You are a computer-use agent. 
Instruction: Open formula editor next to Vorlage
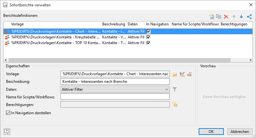189,74
